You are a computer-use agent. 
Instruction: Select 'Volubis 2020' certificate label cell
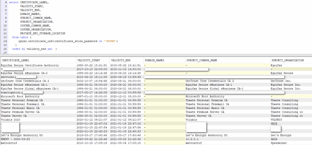10,120
